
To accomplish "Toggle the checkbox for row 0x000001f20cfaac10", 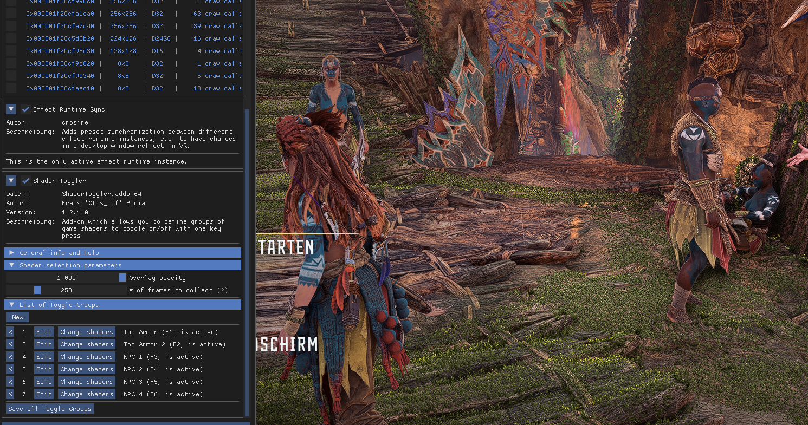I will (x=11, y=88).
